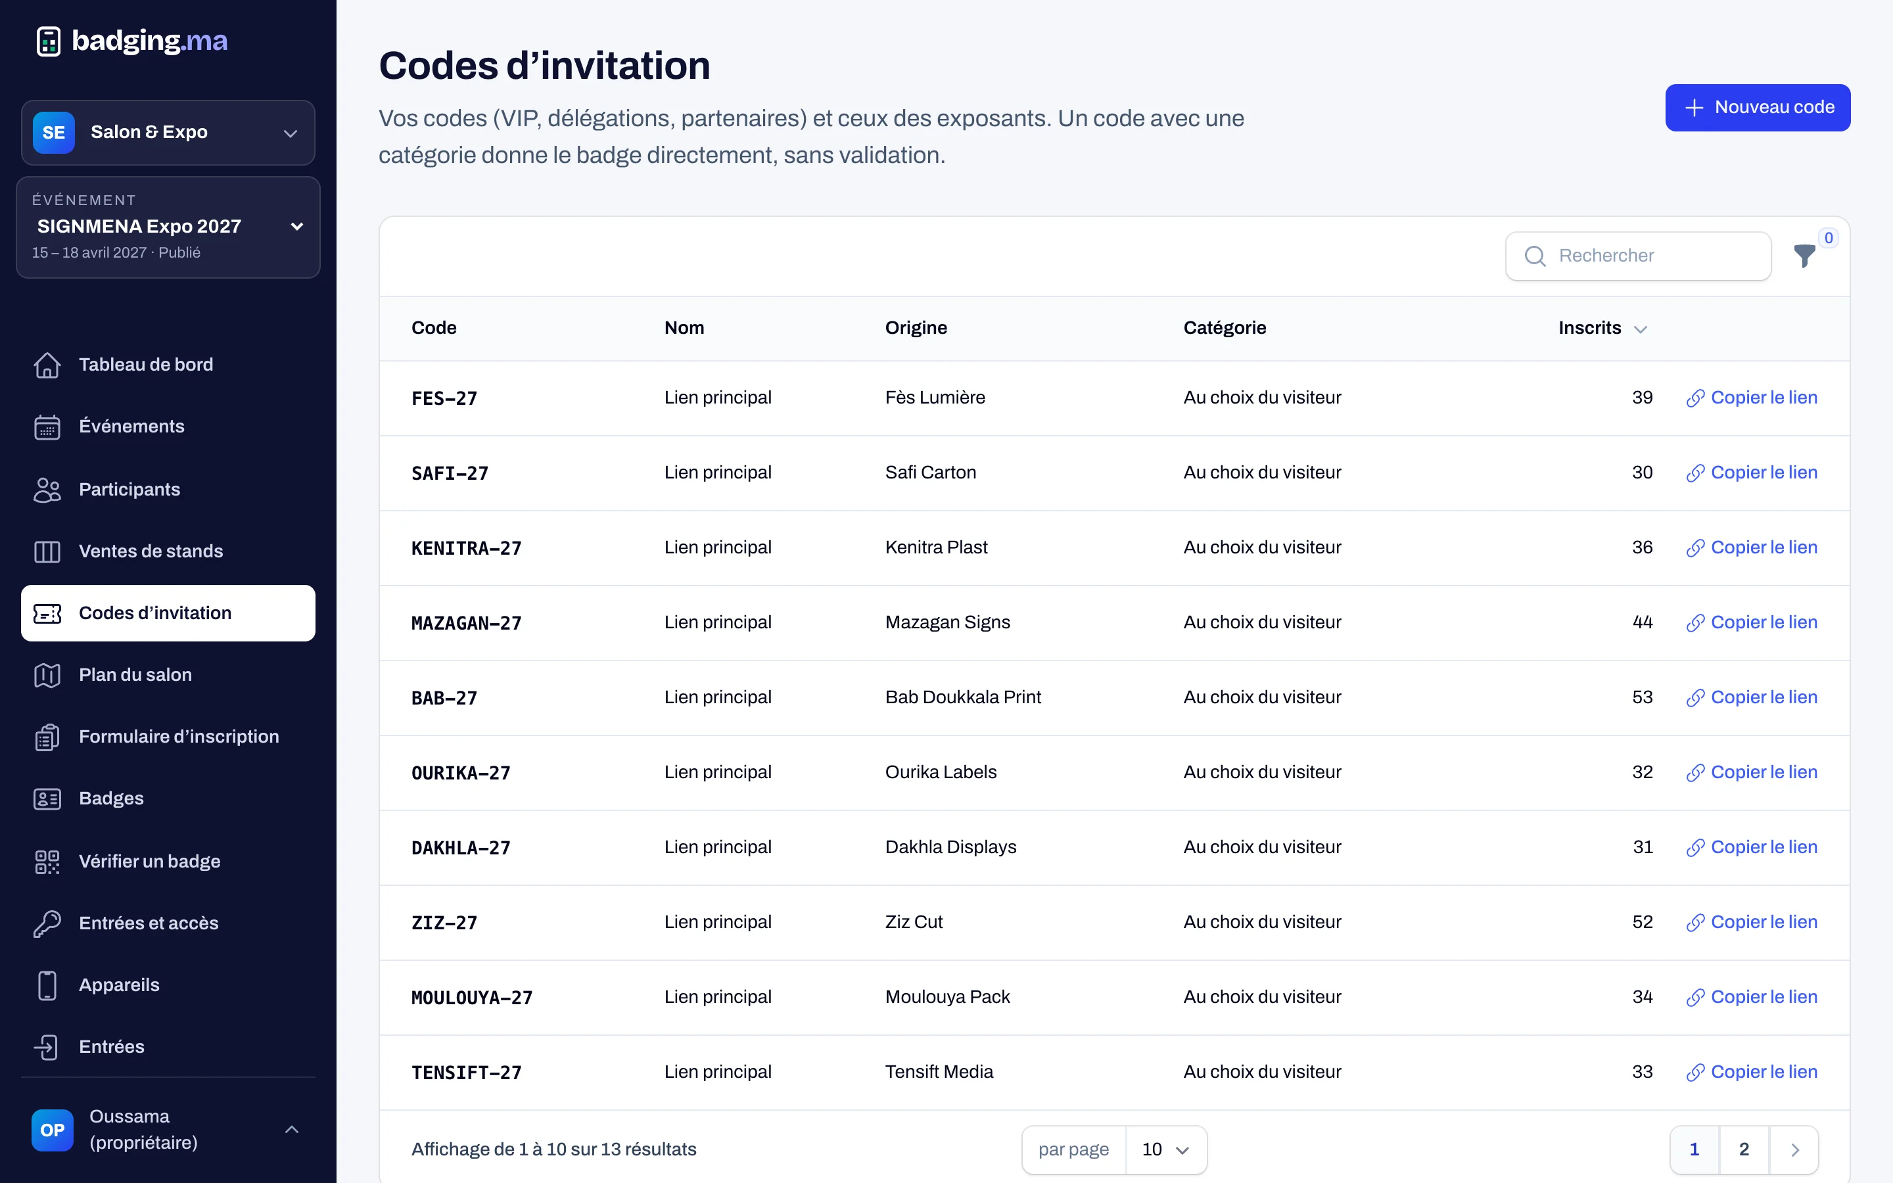Image resolution: width=1893 pixels, height=1183 pixels.
Task: Open Formulaire d'inscription clipboard icon
Action: pyautogui.click(x=47, y=736)
